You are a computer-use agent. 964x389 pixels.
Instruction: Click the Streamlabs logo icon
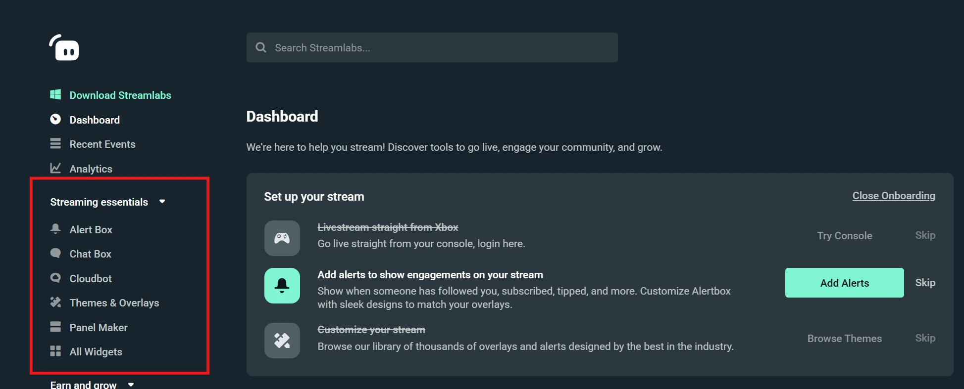(64, 48)
